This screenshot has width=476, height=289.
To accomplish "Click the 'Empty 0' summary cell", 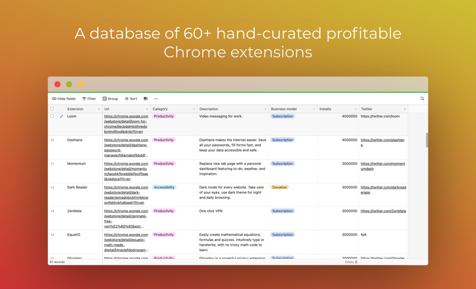I will (x=351, y=262).
